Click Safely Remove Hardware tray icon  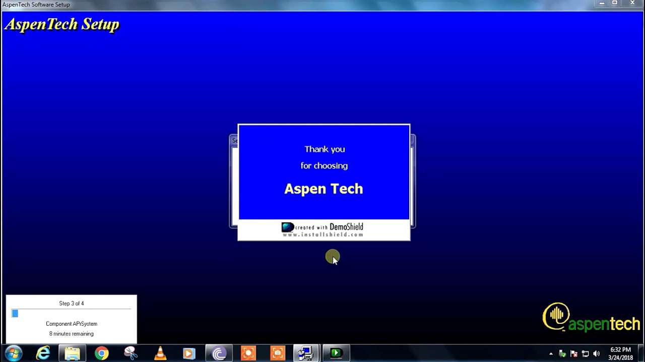point(562,354)
